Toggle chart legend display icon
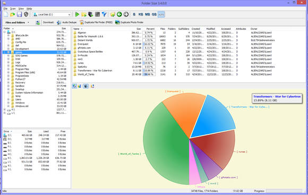This screenshot has width=308, height=195. (x=92, y=86)
